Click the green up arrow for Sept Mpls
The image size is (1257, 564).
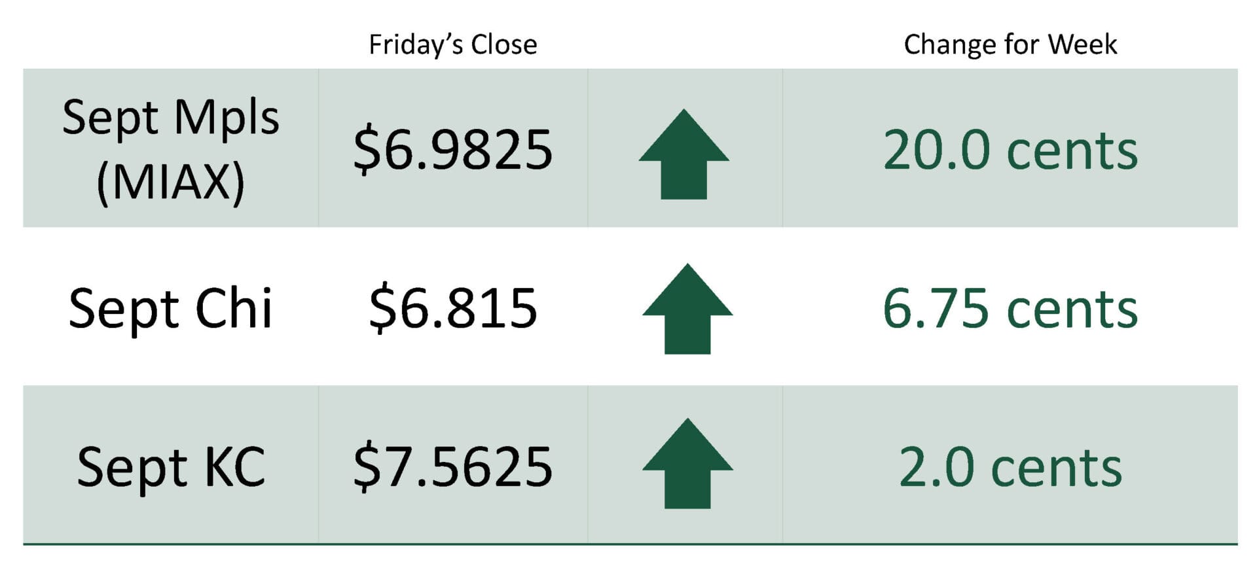pyautogui.click(x=683, y=154)
